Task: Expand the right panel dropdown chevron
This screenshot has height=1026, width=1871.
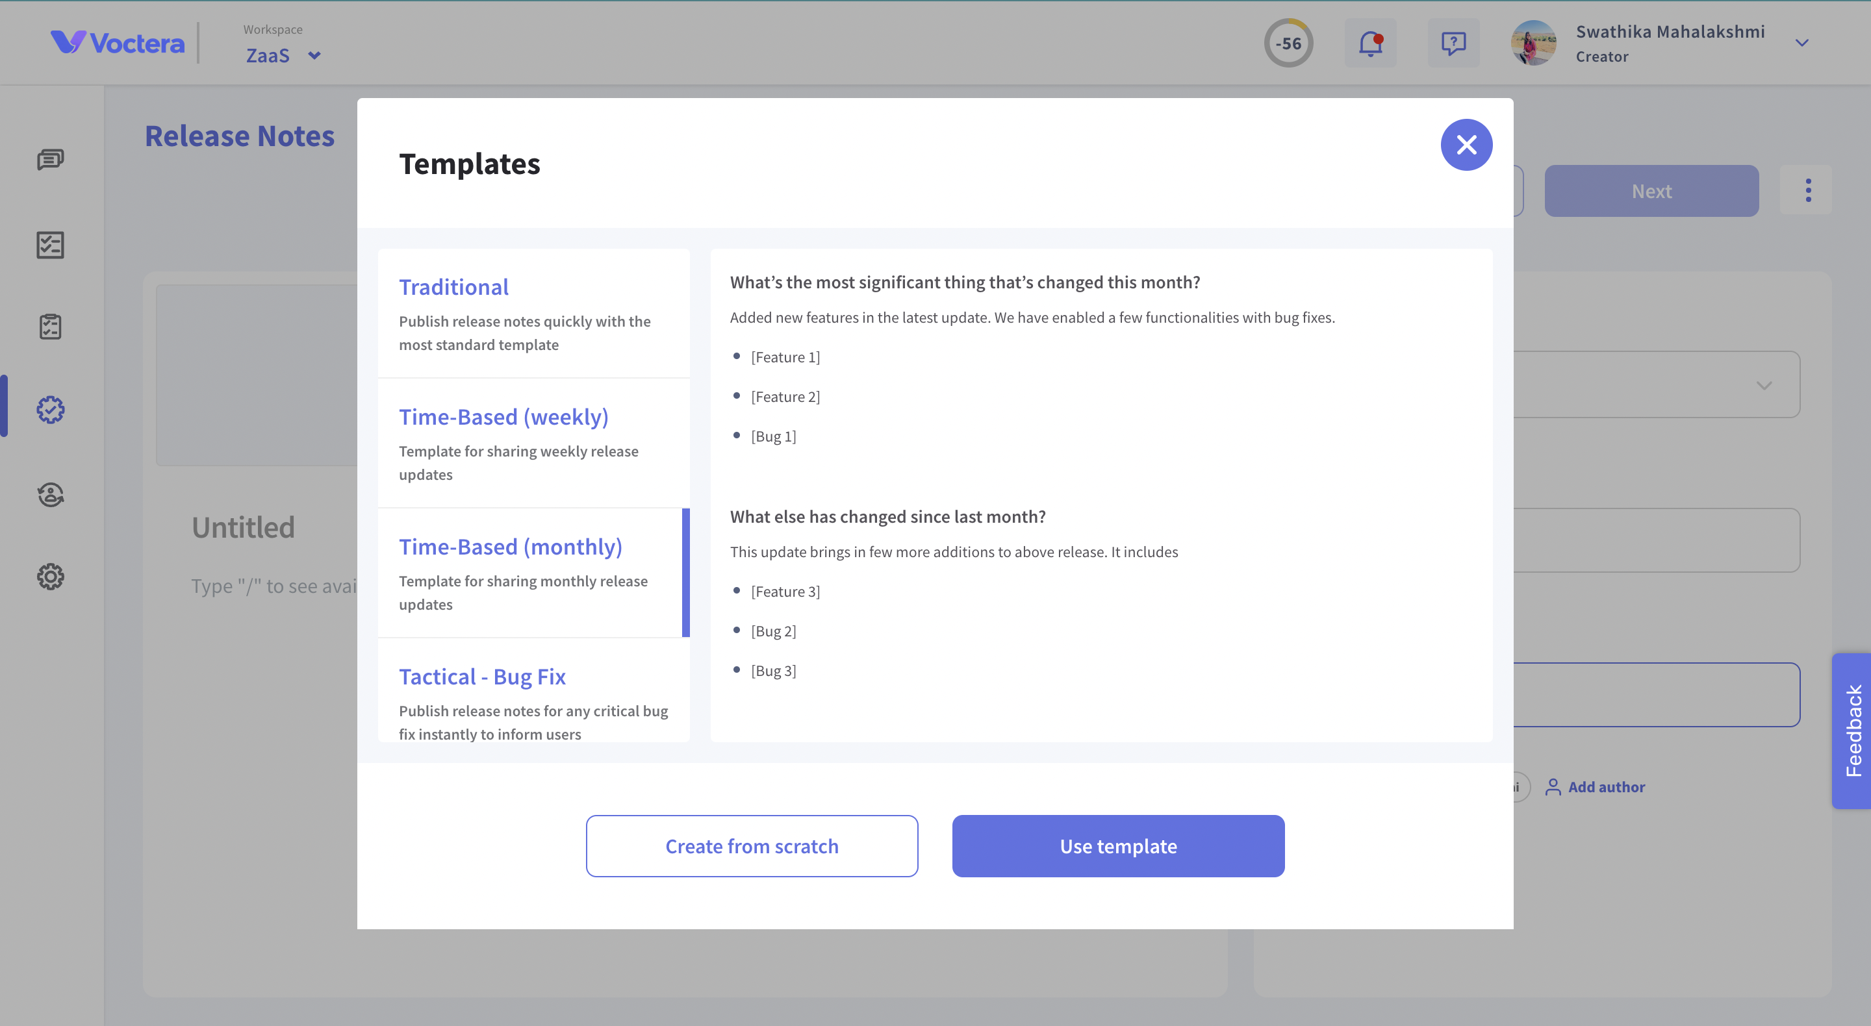Action: 1764,385
